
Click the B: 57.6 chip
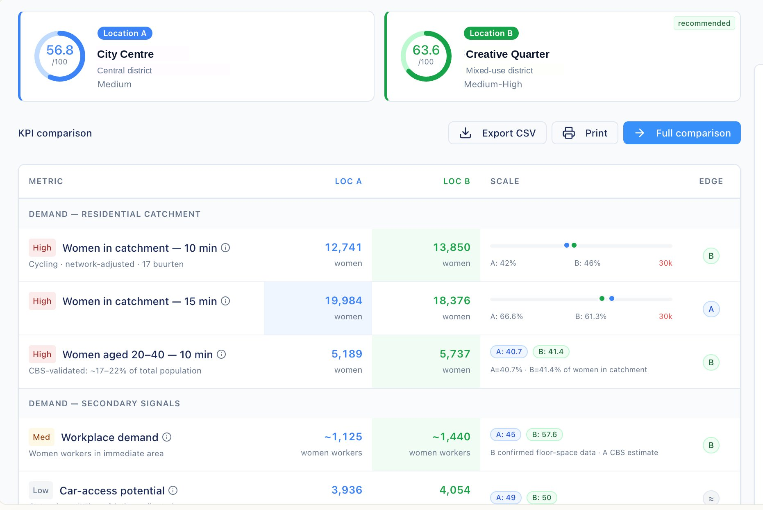[x=544, y=435]
